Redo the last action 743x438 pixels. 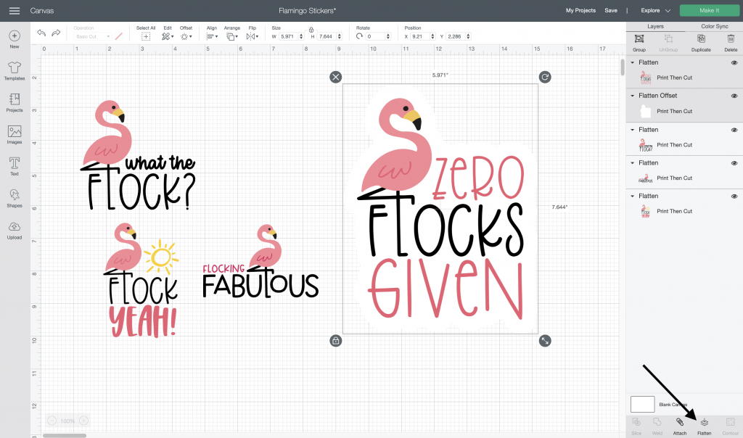56,33
